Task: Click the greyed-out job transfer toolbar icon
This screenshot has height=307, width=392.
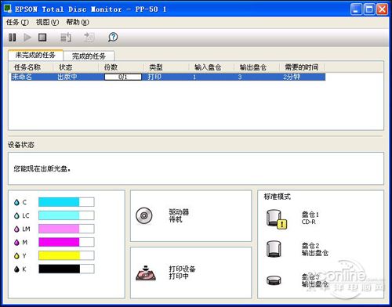Action: [89, 38]
